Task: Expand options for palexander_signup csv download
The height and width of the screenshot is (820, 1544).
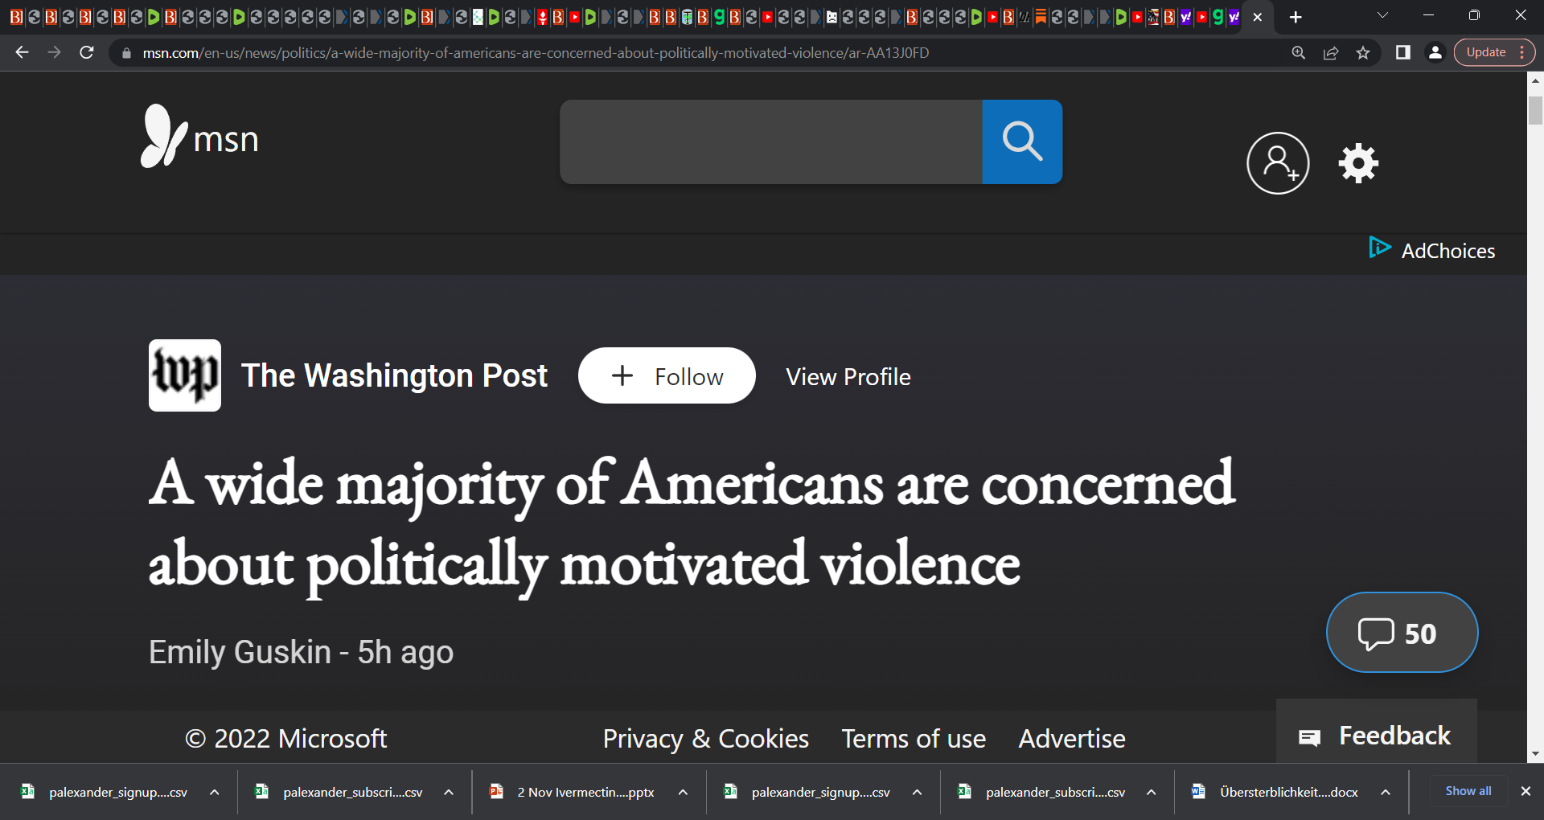Action: (214, 792)
